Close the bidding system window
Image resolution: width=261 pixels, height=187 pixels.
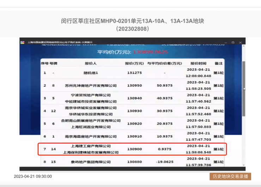coord(240,43)
